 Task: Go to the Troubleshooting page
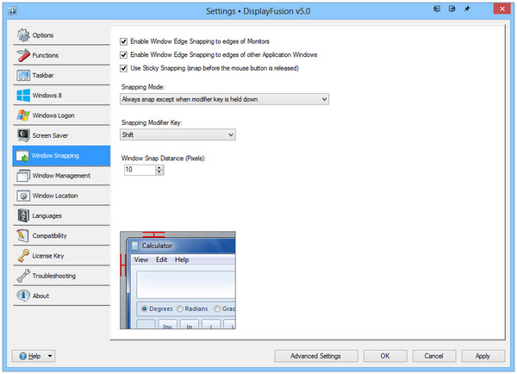[61, 276]
